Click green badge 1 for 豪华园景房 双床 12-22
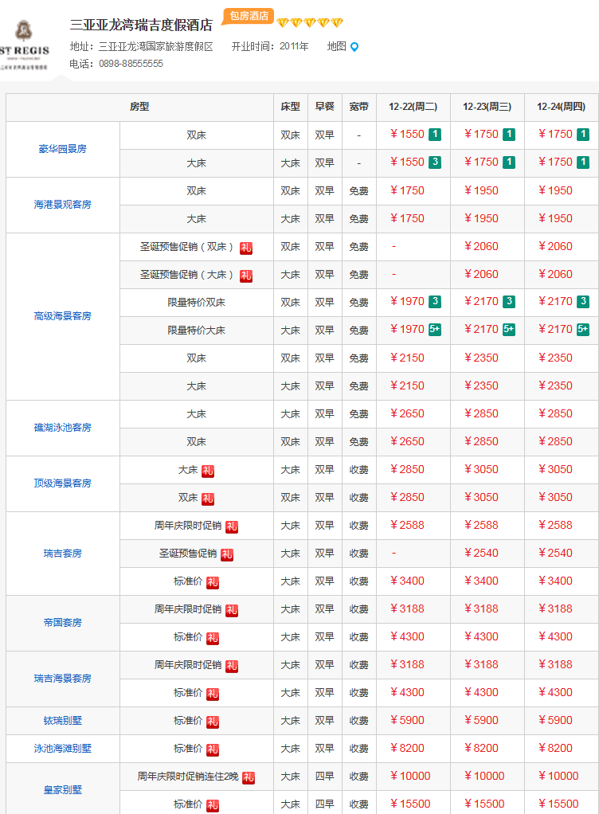 coord(435,135)
